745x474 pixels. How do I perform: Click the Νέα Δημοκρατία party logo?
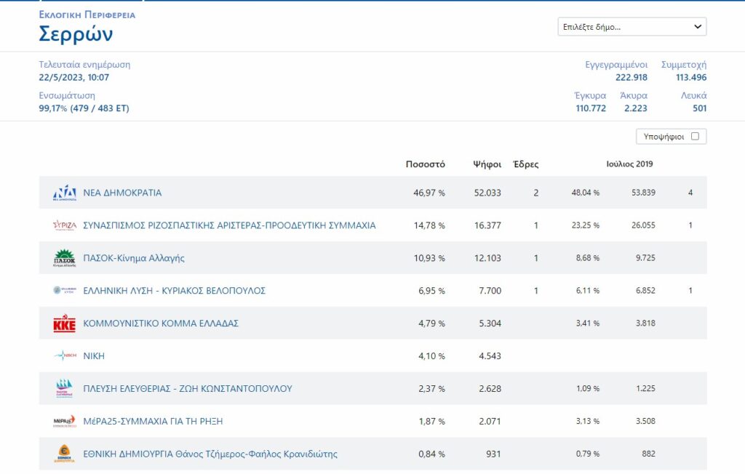(x=64, y=193)
